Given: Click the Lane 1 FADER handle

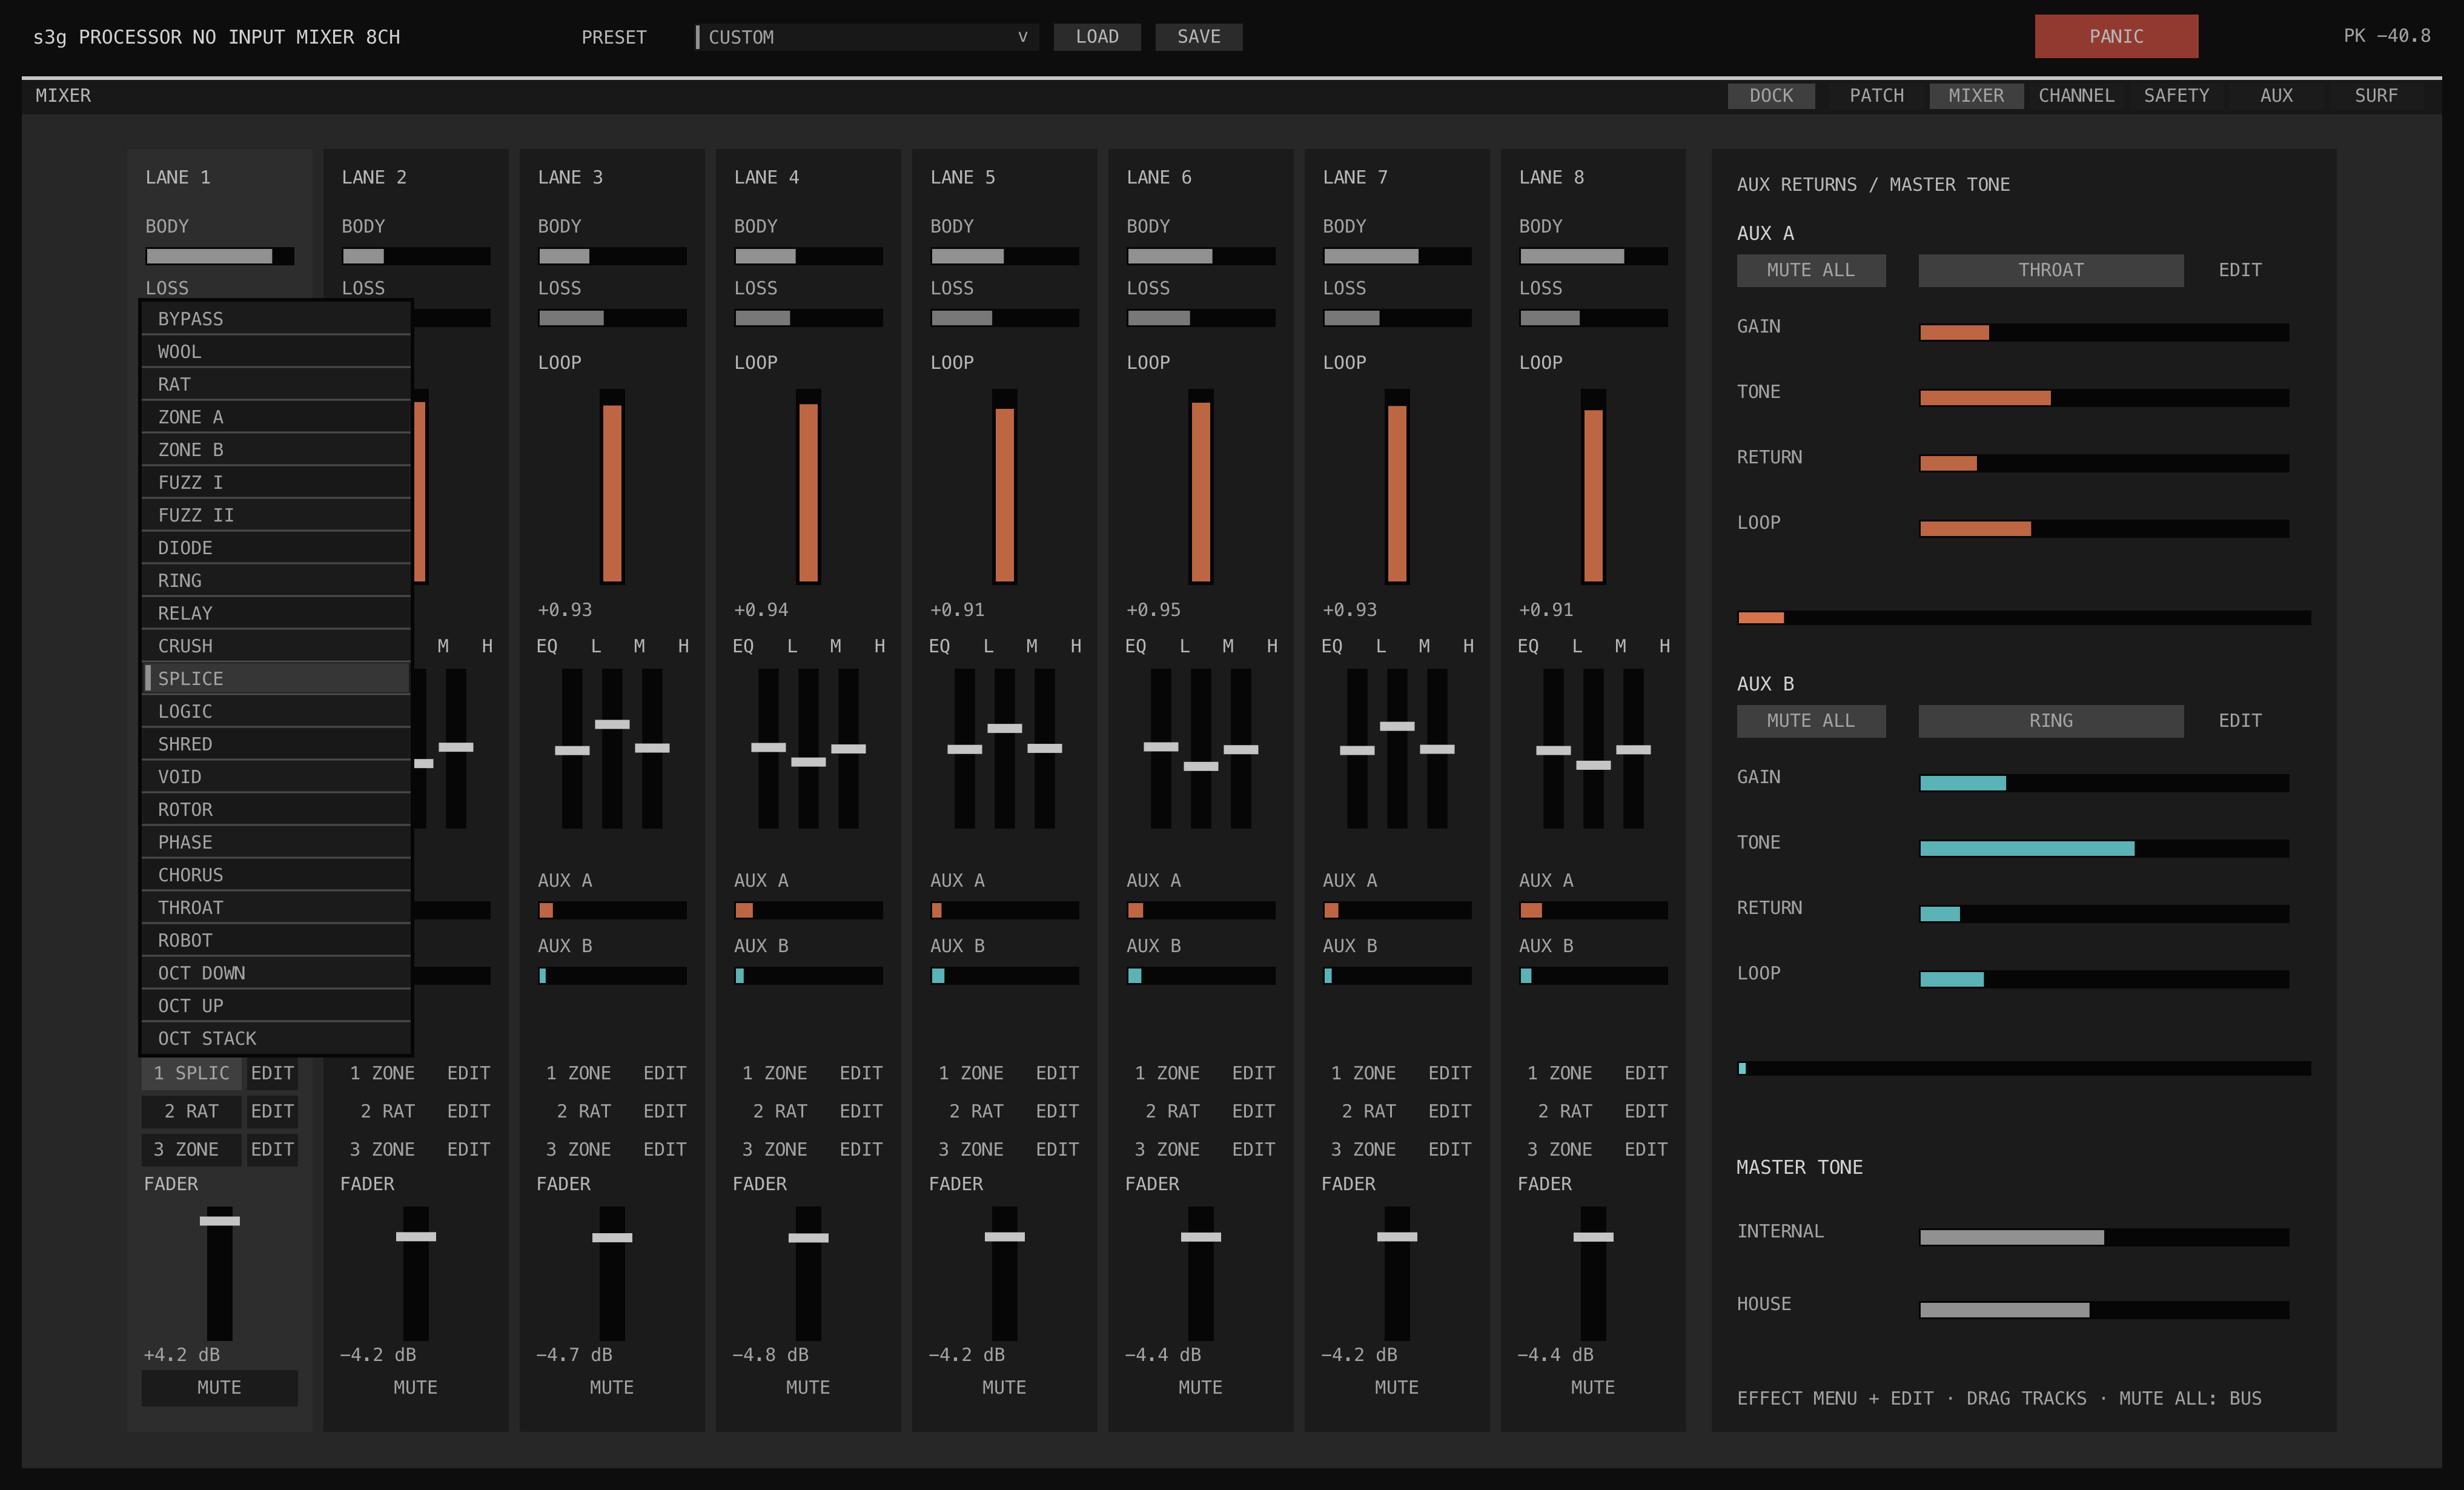Looking at the screenshot, I should (x=219, y=1221).
